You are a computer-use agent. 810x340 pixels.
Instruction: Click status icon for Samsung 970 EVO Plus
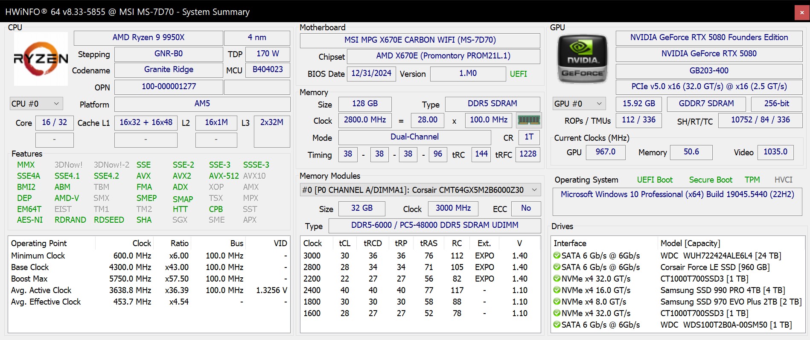click(557, 302)
